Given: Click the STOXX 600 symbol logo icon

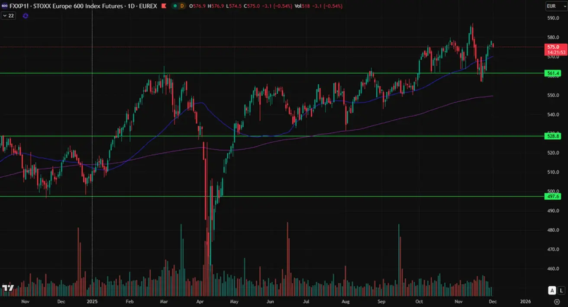Looking at the screenshot, I should click(4, 6).
